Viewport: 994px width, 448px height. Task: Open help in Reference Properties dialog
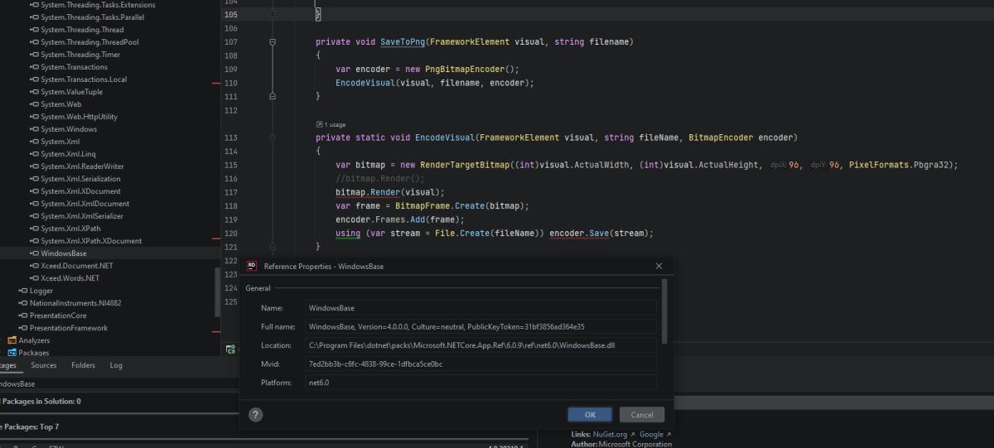click(256, 415)
